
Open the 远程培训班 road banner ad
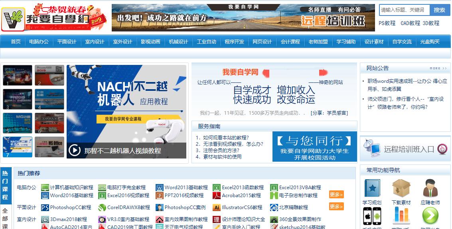click(243, 18)
